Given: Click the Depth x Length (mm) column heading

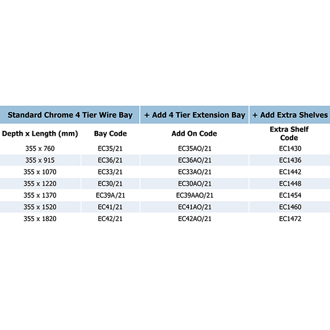Looking at the screenshot, I should (40, 134).
